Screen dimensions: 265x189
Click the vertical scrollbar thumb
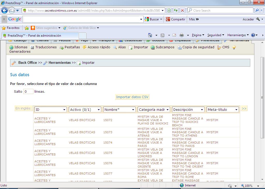(x=262, y=97)
